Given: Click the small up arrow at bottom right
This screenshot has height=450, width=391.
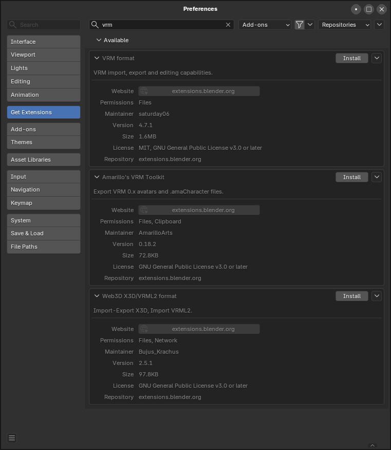Looking at the screenshot, I should (373, 445).
